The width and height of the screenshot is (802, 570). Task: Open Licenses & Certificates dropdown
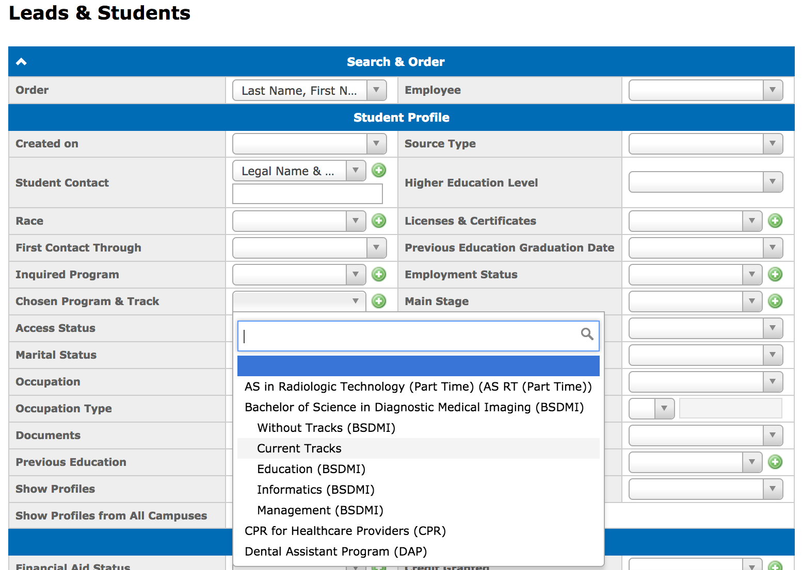(x=695, y=221)
